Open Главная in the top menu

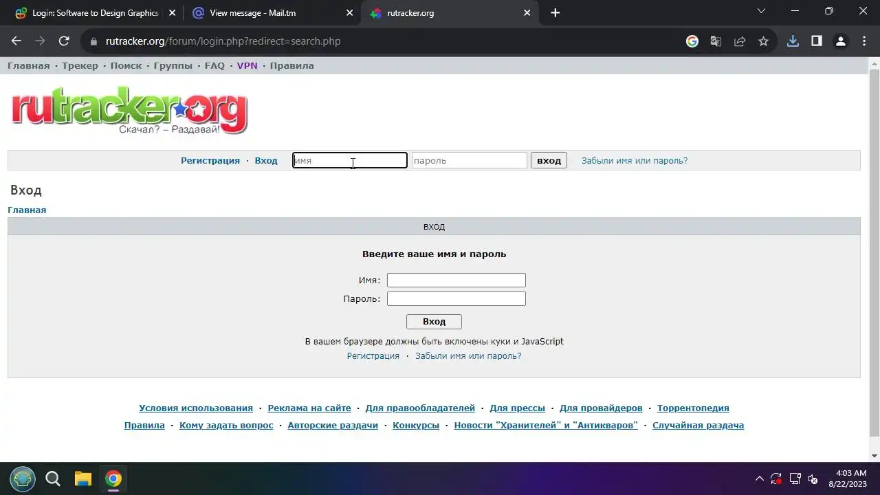[28, 66]
